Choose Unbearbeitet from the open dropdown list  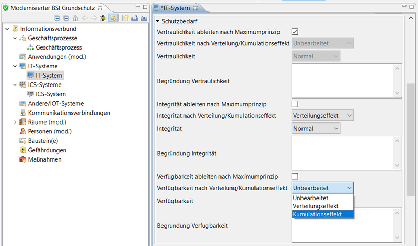coord(322,198)
